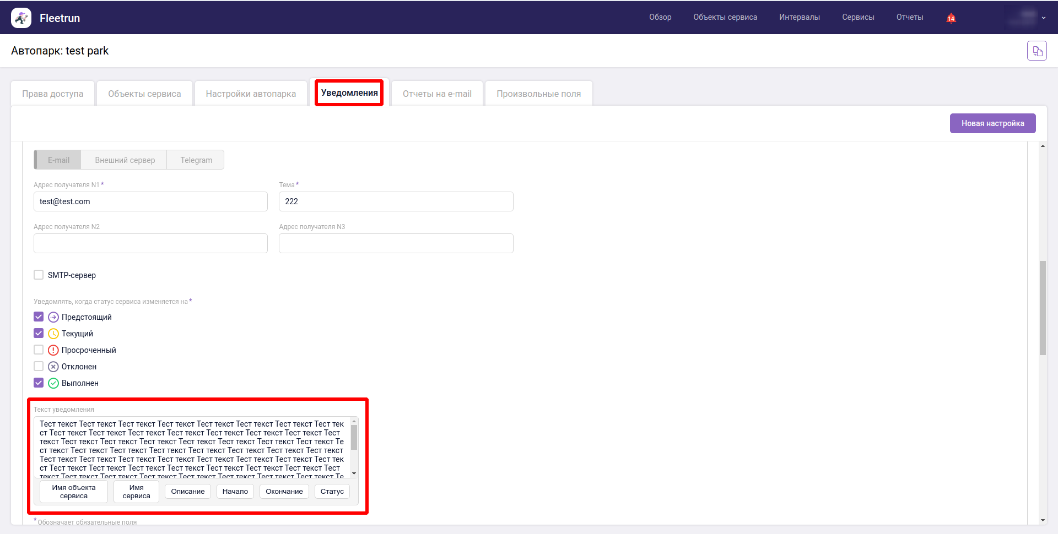The width and height of the screenshot is (1058, 534).
Task: Select the Telegram delivery method
Action: [x=196, y=160]
